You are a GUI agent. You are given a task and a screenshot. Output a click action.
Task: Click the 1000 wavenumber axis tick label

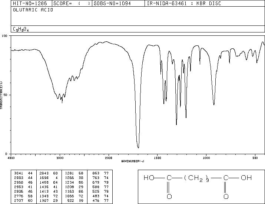pyautogui.click(x=206, y=158)
